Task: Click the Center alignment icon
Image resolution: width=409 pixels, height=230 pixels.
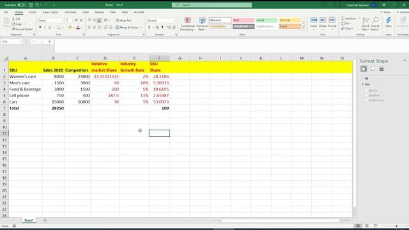Action: click(x=94, y=27)
